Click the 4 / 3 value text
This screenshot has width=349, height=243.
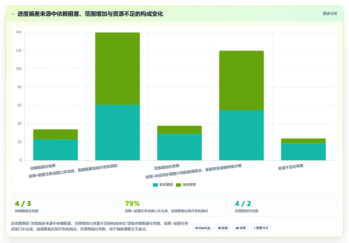click(23, 203)
